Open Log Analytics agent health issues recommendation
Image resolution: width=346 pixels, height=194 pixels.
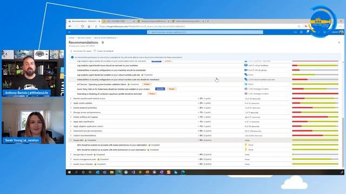pos(107,66)
